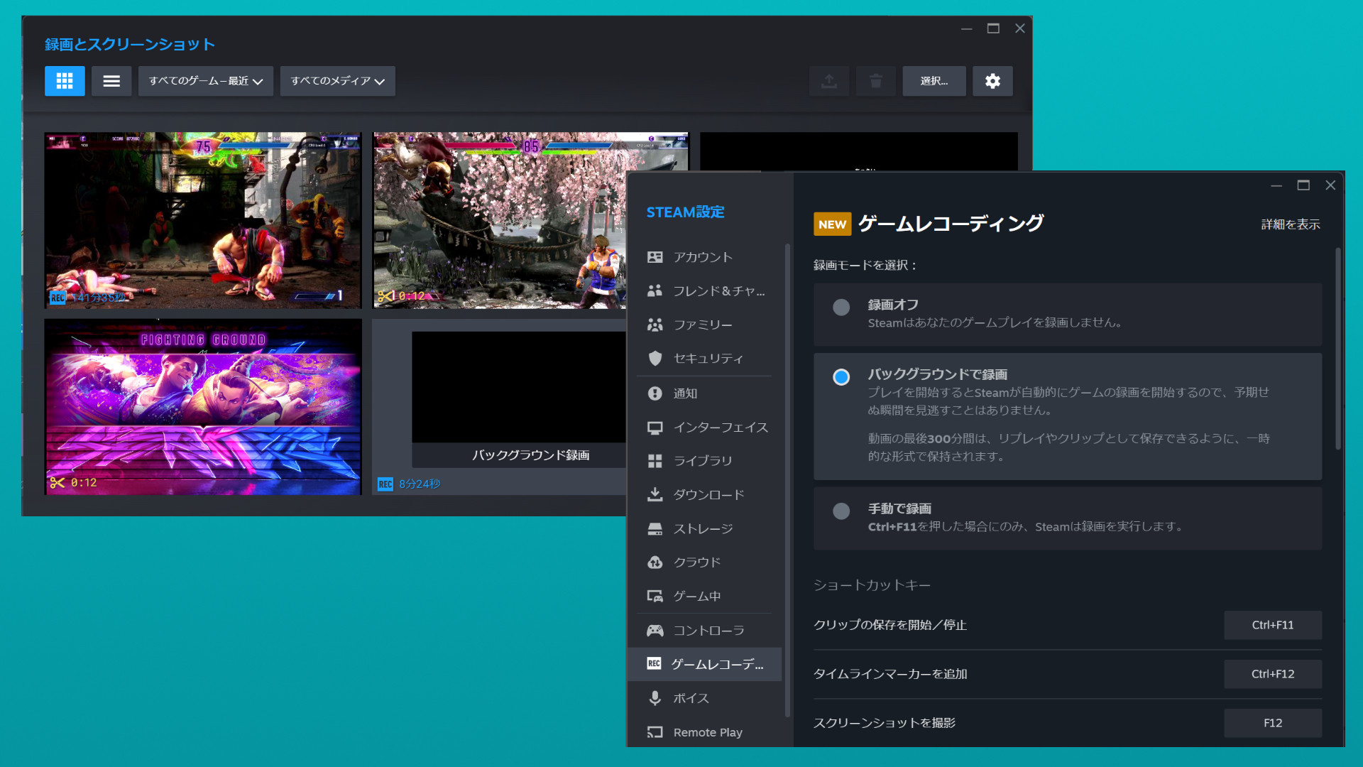Open the すべてのゲーム–最近 dropdown
The image size is (1363, 767).
[x=206, y=81]
